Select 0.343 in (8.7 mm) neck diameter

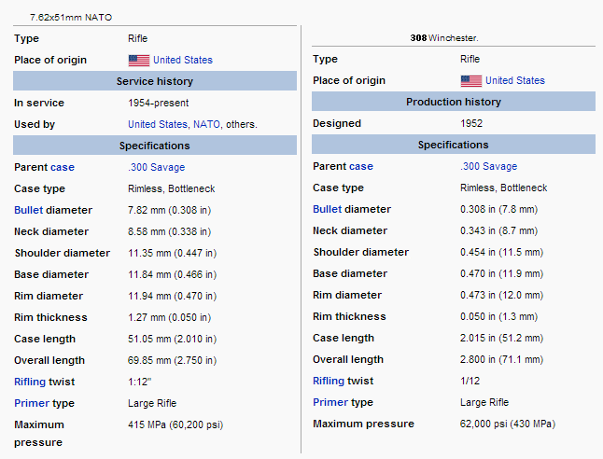click(x=499, y=230)
